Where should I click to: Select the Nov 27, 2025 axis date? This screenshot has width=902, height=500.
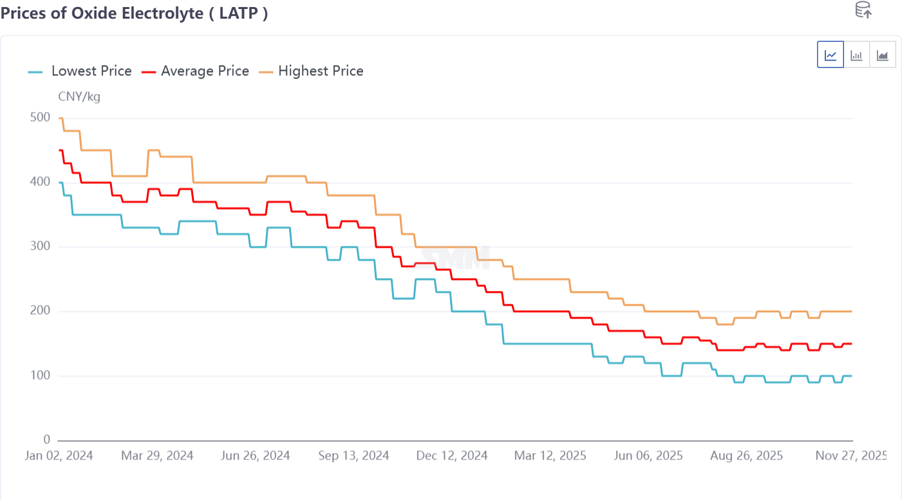[x=851, y=456]
